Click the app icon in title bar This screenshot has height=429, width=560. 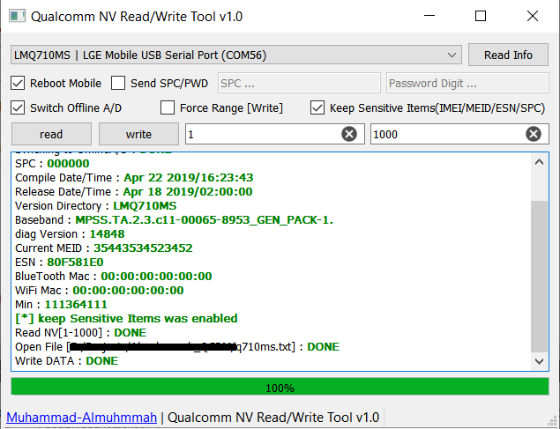pos(17,17)
